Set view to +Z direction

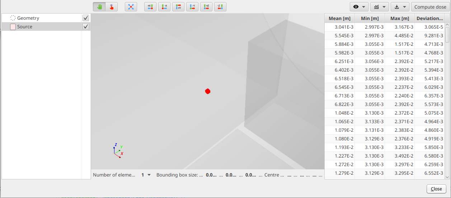[206, 7]
